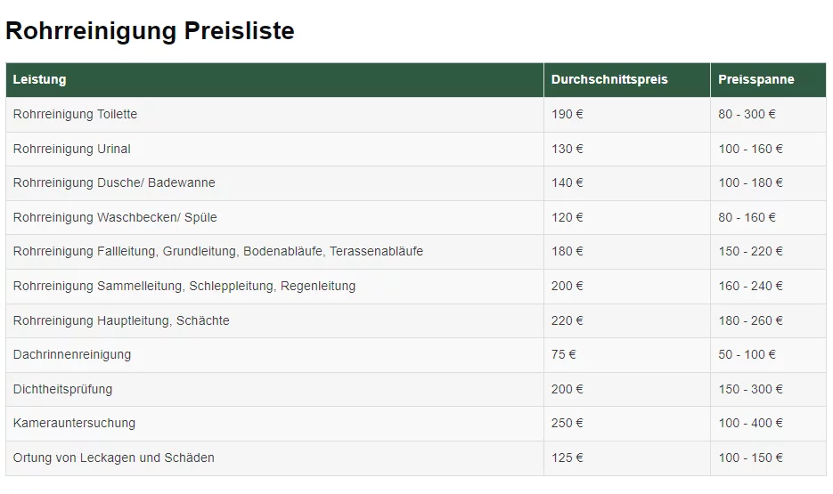Screen dimensions: 833x494
Task: Select the 180 - 260 € price range
Action: point(751,320)
